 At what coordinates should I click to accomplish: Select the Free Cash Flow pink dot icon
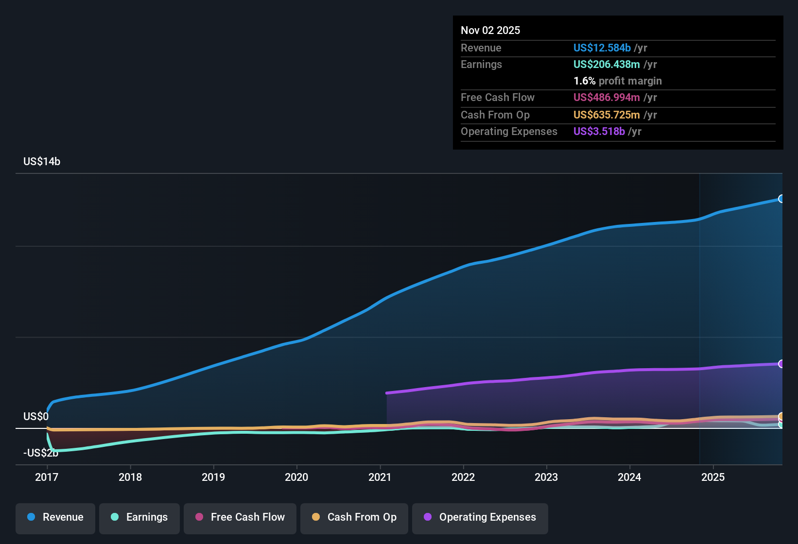tap(199, 517)
